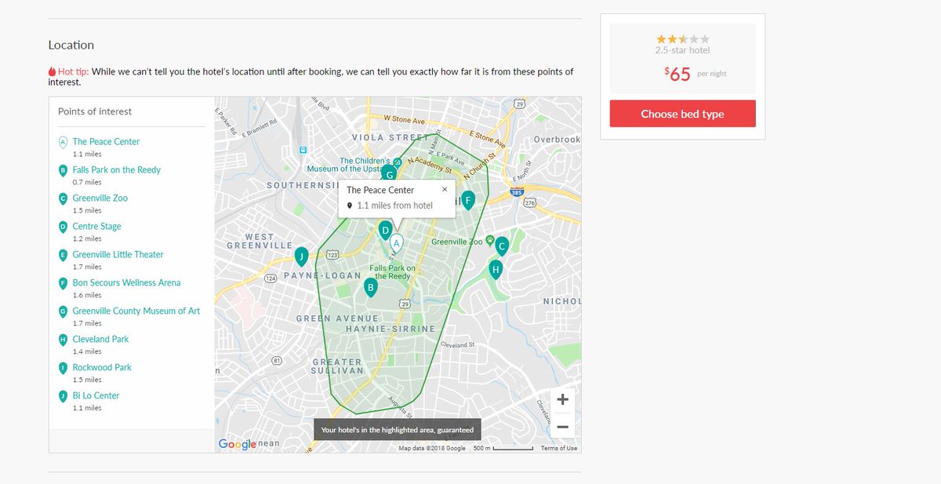Click the Hot tip flame icon
Screen dimensions: 941x484
tap(52, 71)
